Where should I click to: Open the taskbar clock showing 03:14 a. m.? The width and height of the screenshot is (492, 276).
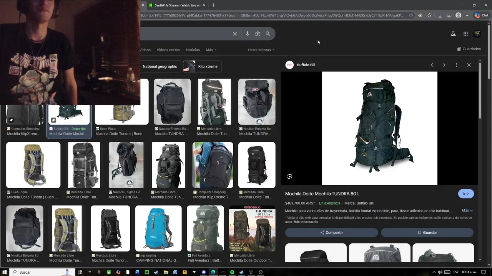click(470, 272)
